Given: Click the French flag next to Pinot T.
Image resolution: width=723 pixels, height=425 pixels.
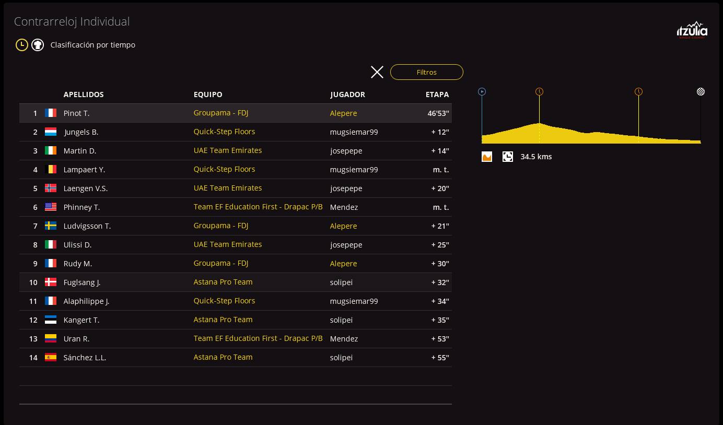Looking at the screenshot, I should [51, 113].
